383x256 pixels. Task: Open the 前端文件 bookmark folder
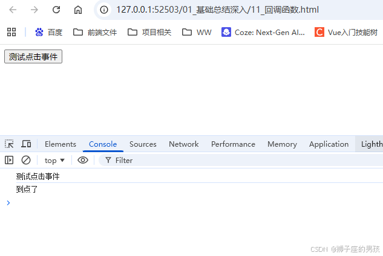95,32
